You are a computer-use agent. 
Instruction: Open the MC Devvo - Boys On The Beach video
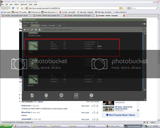click(124, 108)
